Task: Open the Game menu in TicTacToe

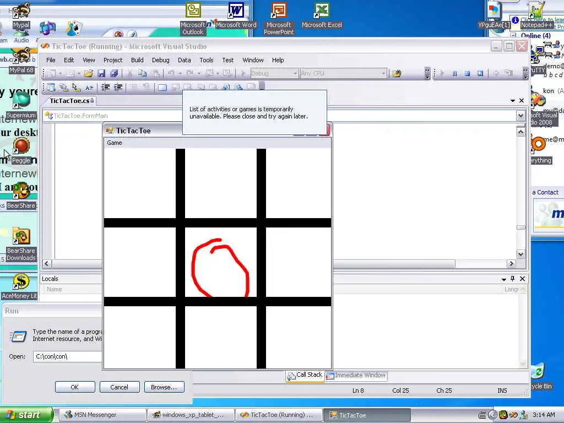Action: coord(115,143)
